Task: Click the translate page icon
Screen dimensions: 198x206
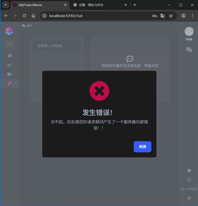Action: pyautogui.click(x=163, y=16)
